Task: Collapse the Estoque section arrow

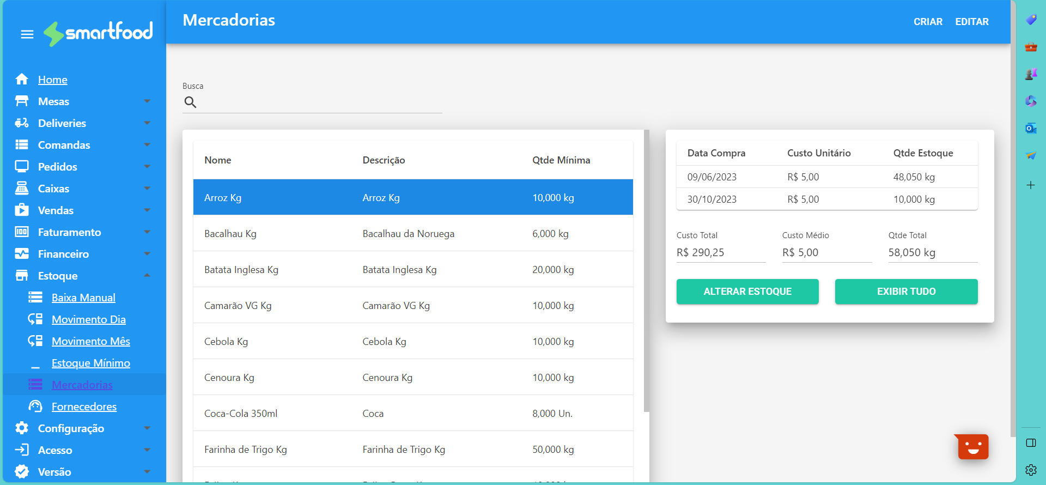Action: 147,276
